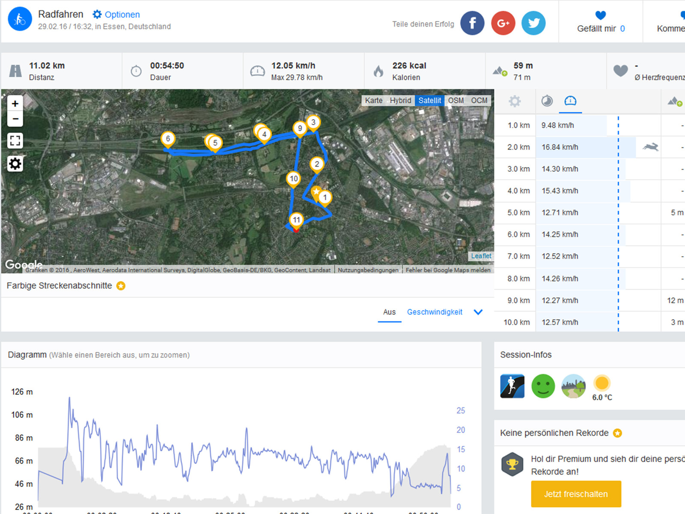Select the duration split tab icon
Image resolution: width=685 pixels, height=514 pixels.
547,101
